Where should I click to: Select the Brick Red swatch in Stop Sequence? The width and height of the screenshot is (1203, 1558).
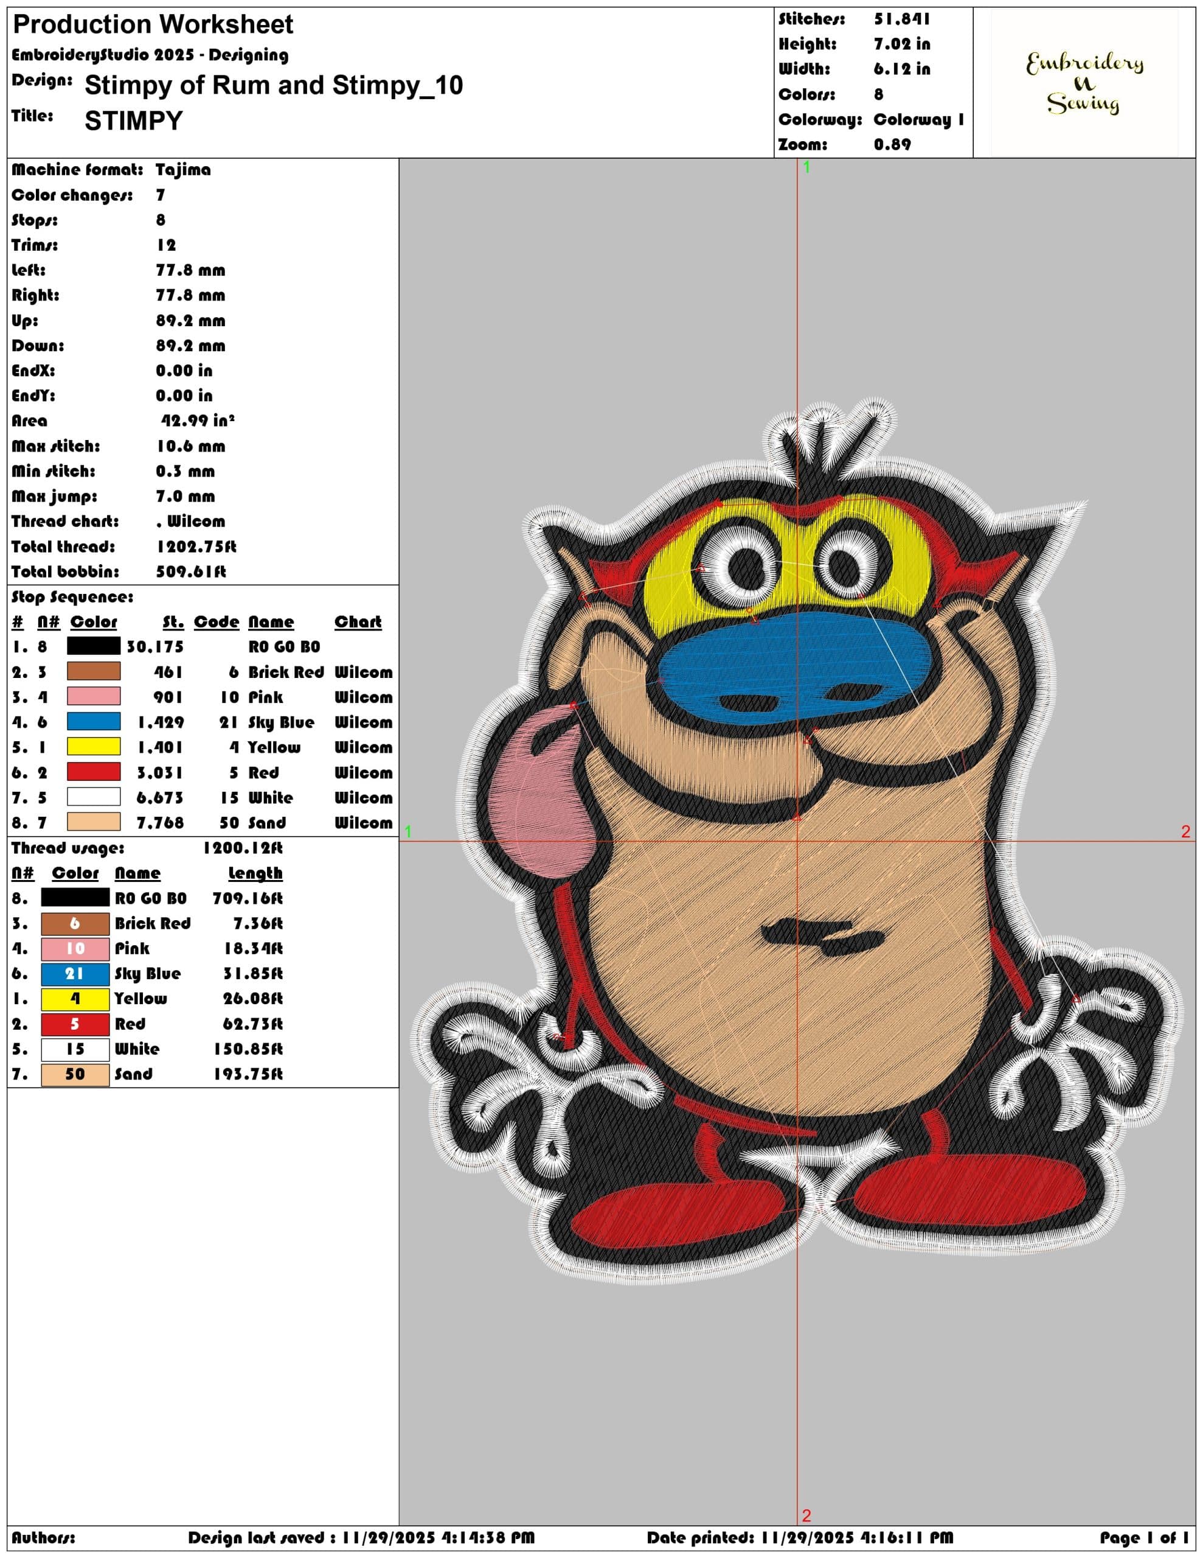tap(94, 671)
